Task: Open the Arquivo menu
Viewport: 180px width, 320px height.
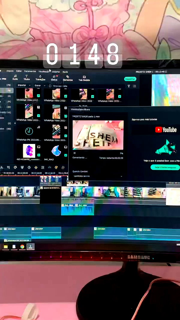Action: click(x=10, y=71)
